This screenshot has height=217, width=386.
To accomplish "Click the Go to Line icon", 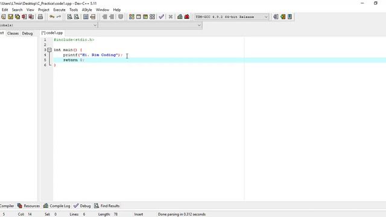I will click(92, 17).
